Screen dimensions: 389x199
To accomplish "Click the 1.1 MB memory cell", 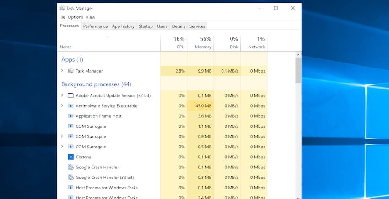I will click(200, 126).
